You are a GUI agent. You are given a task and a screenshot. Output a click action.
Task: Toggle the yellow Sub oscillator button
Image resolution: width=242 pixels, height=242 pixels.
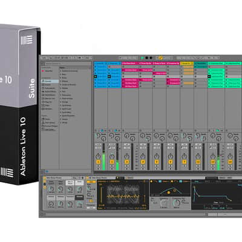click(x=91, y=182)
